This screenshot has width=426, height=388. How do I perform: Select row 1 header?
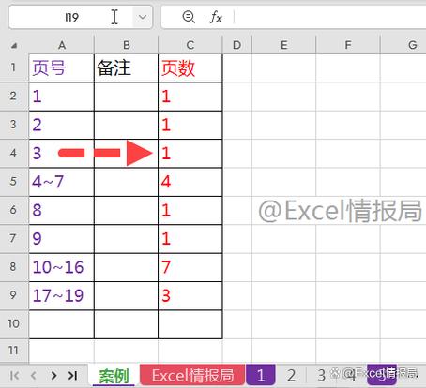(14, 67)
